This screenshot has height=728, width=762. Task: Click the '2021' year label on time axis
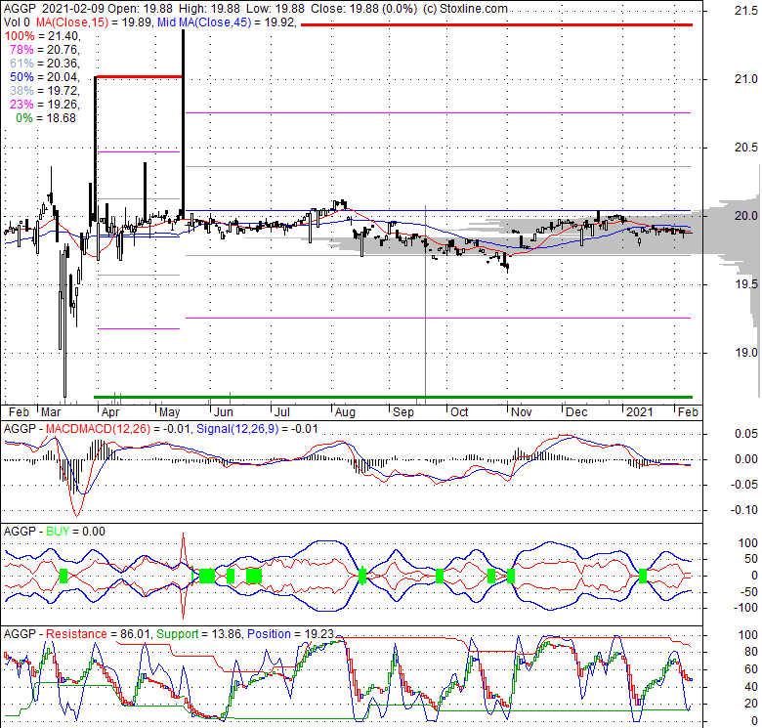[640, 412]
